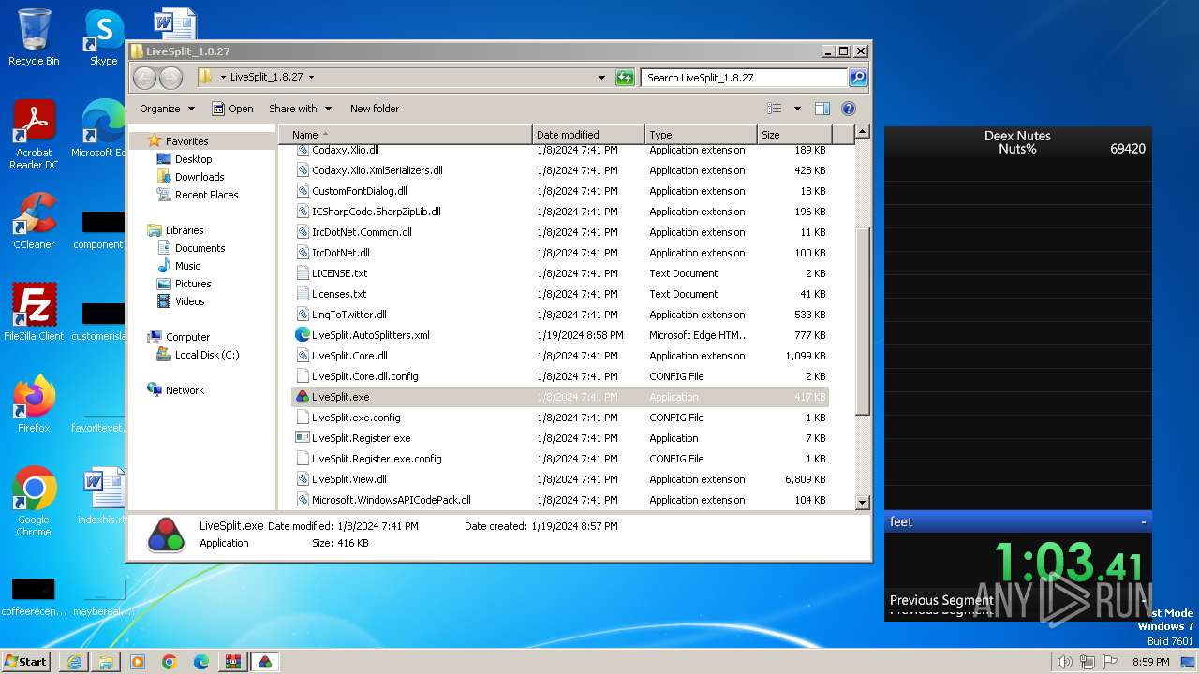Open the view options dropdown arrow
This screenshot has height=674, width=1199.
point(797,109)
